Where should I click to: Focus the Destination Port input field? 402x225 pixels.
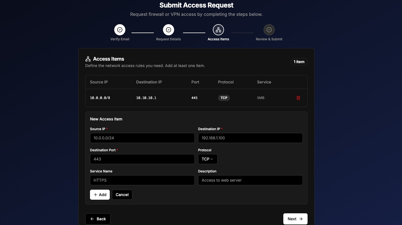pyautogui.click(x=142, y=159)
